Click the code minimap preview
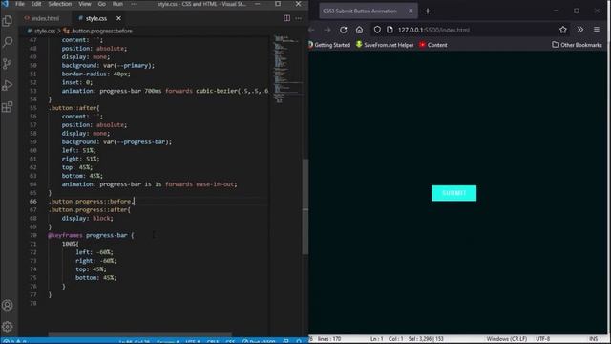The image size is (611, 344). point(286,69)
